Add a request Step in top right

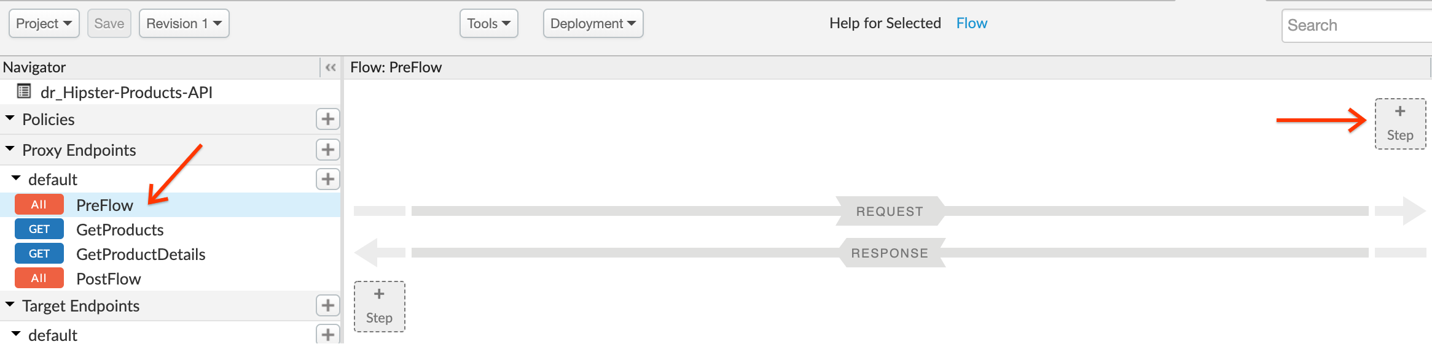(1400, 124)
